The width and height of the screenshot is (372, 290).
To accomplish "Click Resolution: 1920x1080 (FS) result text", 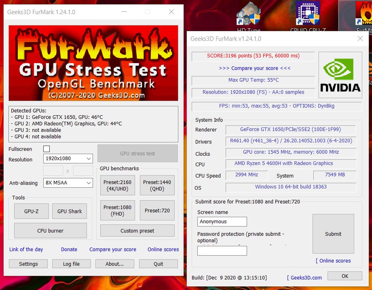I will pos(253,92).
